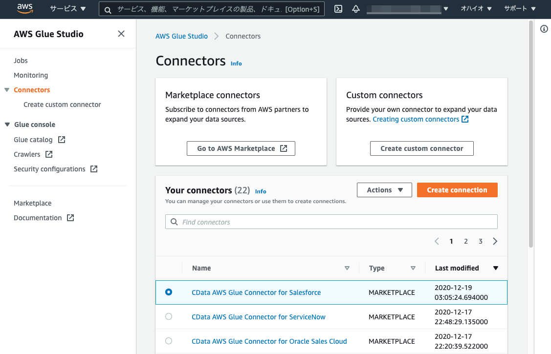
Task: Close the AWS Glue Studio sidebar
Action: pyautogui.click(x=121, y=34)
